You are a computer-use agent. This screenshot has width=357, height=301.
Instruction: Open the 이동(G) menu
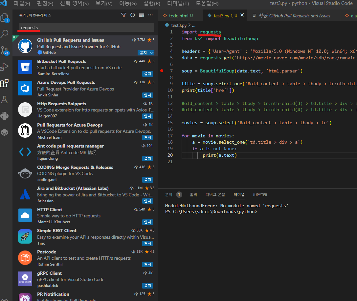click(128, 3)
